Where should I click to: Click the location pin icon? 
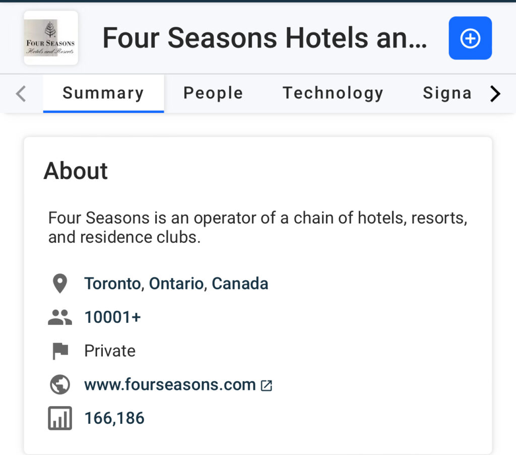click(x=60, y=283)
